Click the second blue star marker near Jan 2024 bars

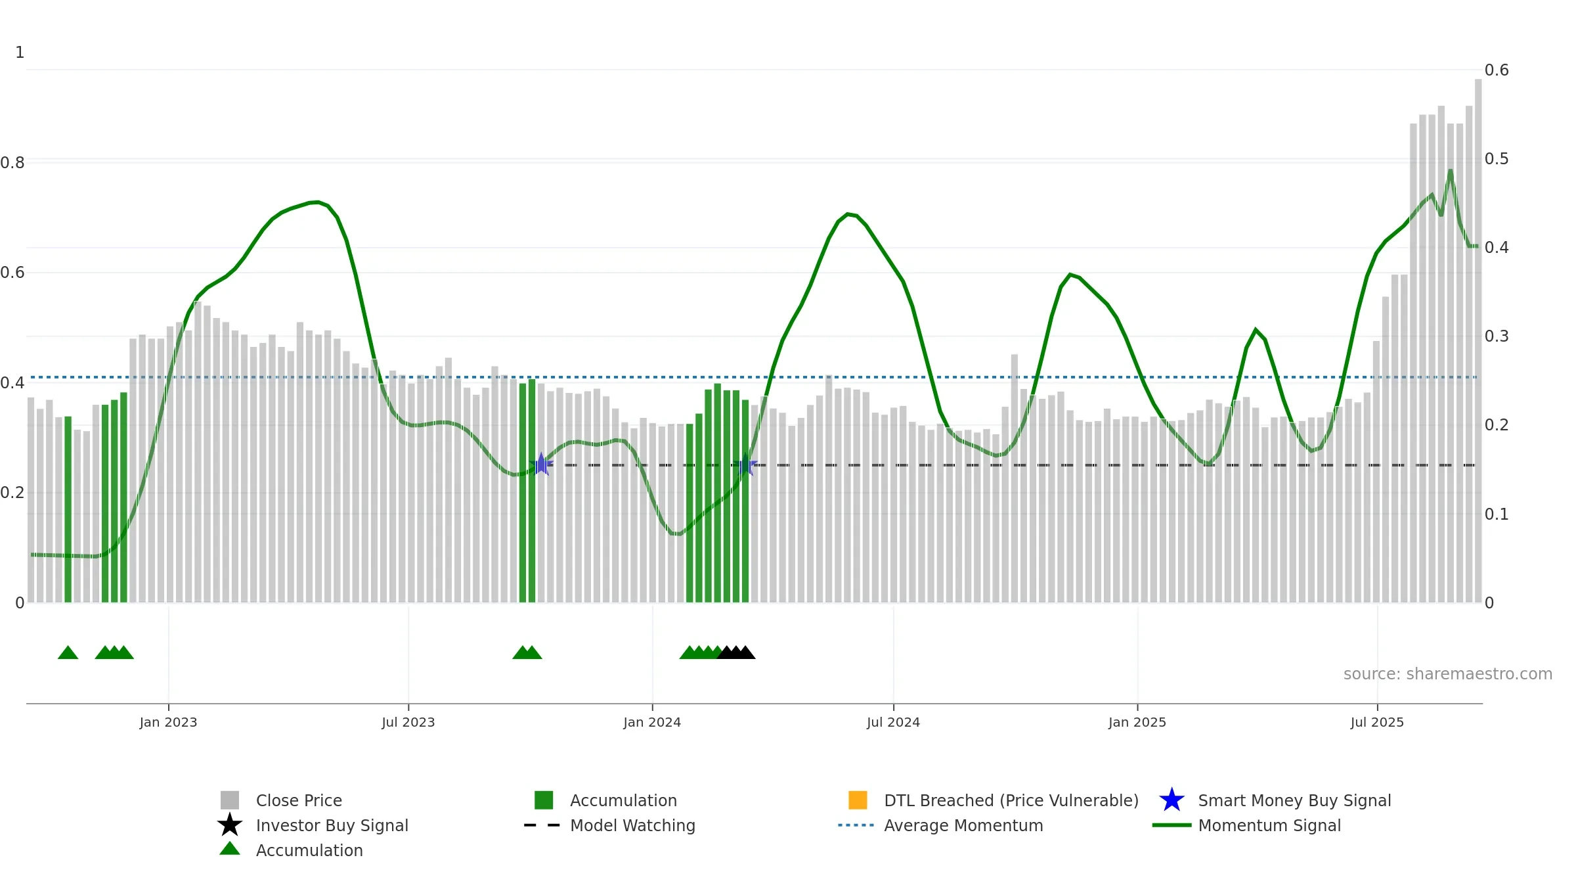(x=746, y=465)
